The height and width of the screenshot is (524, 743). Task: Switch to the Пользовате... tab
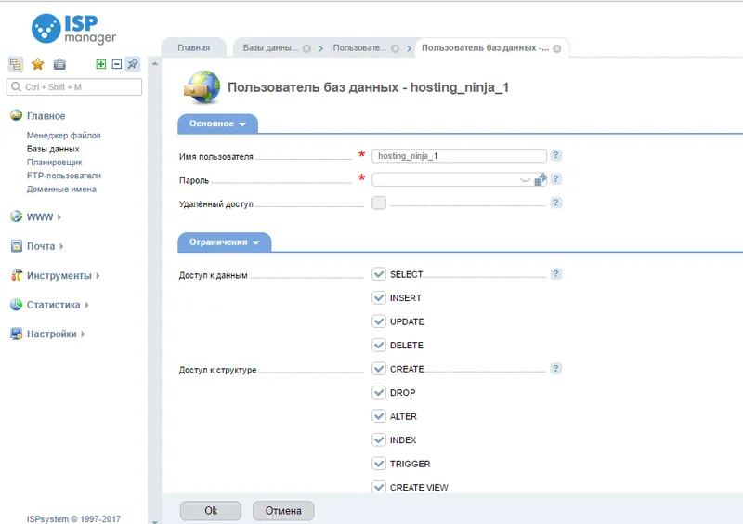[x=359, y=48]
